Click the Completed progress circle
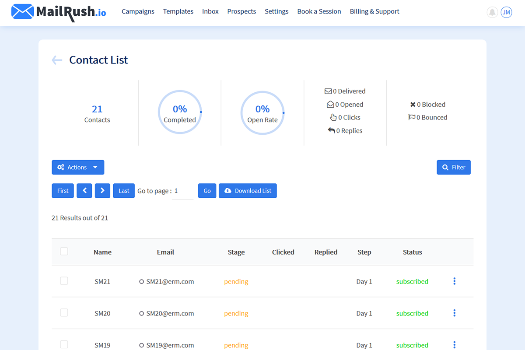Image resolution: width=525 pixels, height=350 pixels. [x=180, y=112]
